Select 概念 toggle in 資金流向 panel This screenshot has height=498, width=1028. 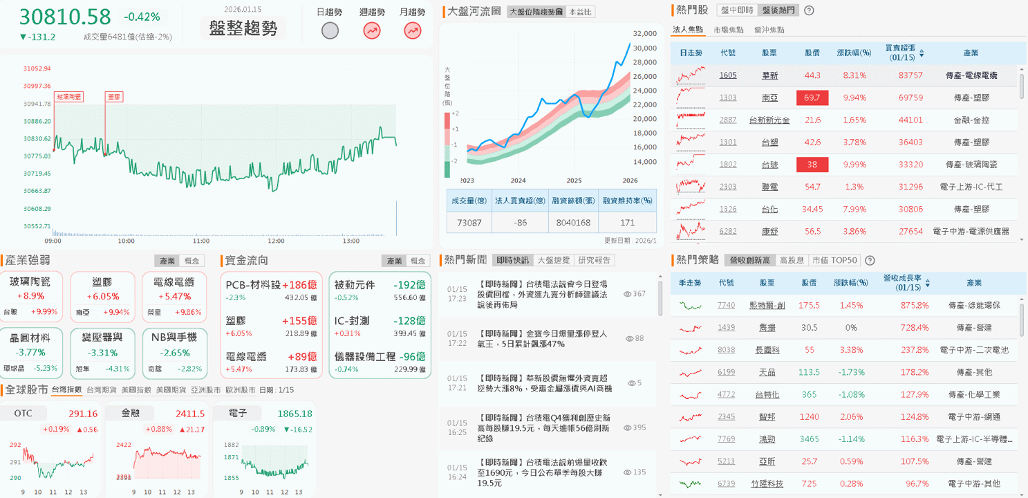pyautogui.click(x=418, y=261)
